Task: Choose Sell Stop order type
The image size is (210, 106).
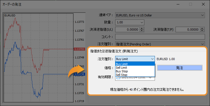Action: (135, 75)
